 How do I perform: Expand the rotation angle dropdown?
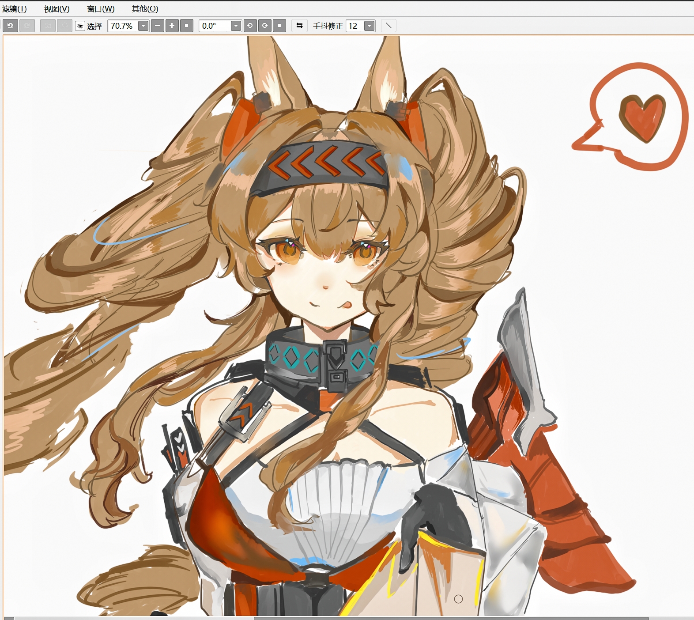(x=236, y=26)
